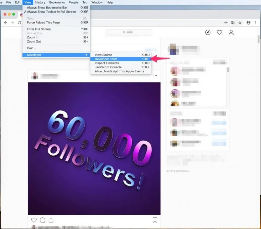Click the share icon under the post
The image size is (261, 229).
[51, 220]
